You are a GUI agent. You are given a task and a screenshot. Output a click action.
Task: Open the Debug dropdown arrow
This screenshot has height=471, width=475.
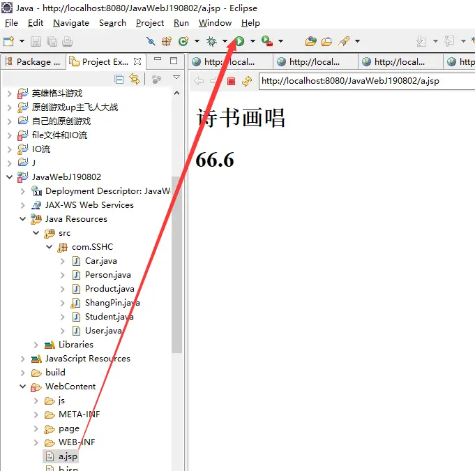[225, 41]
